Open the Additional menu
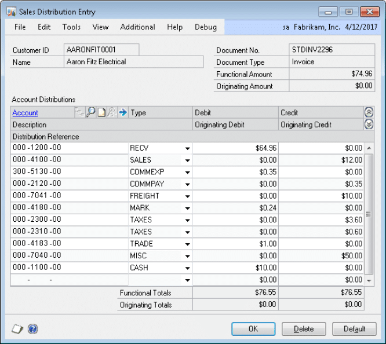Viewport: 386px width, 344px height. tap(137, 27)
